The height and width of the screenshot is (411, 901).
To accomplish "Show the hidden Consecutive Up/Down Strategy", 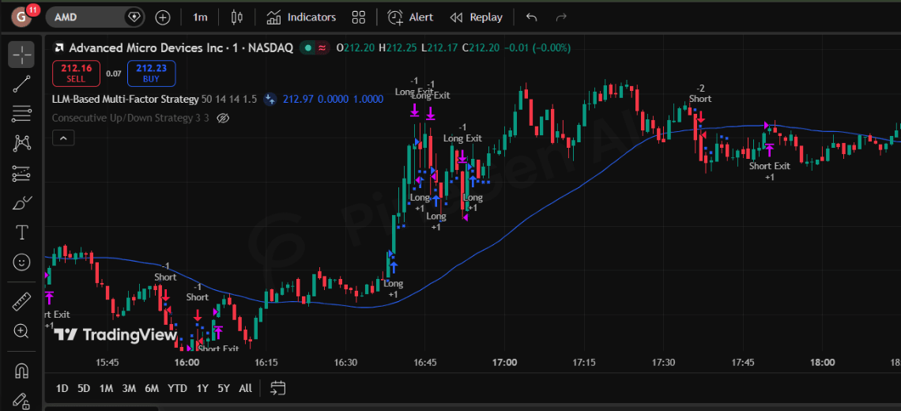I will 224,118.
